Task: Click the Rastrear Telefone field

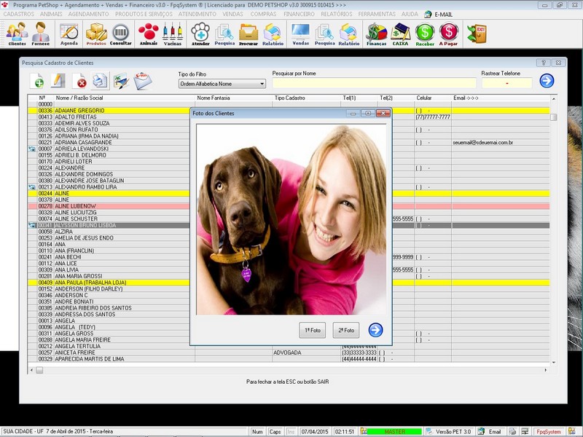Action: tap(506, 83)
